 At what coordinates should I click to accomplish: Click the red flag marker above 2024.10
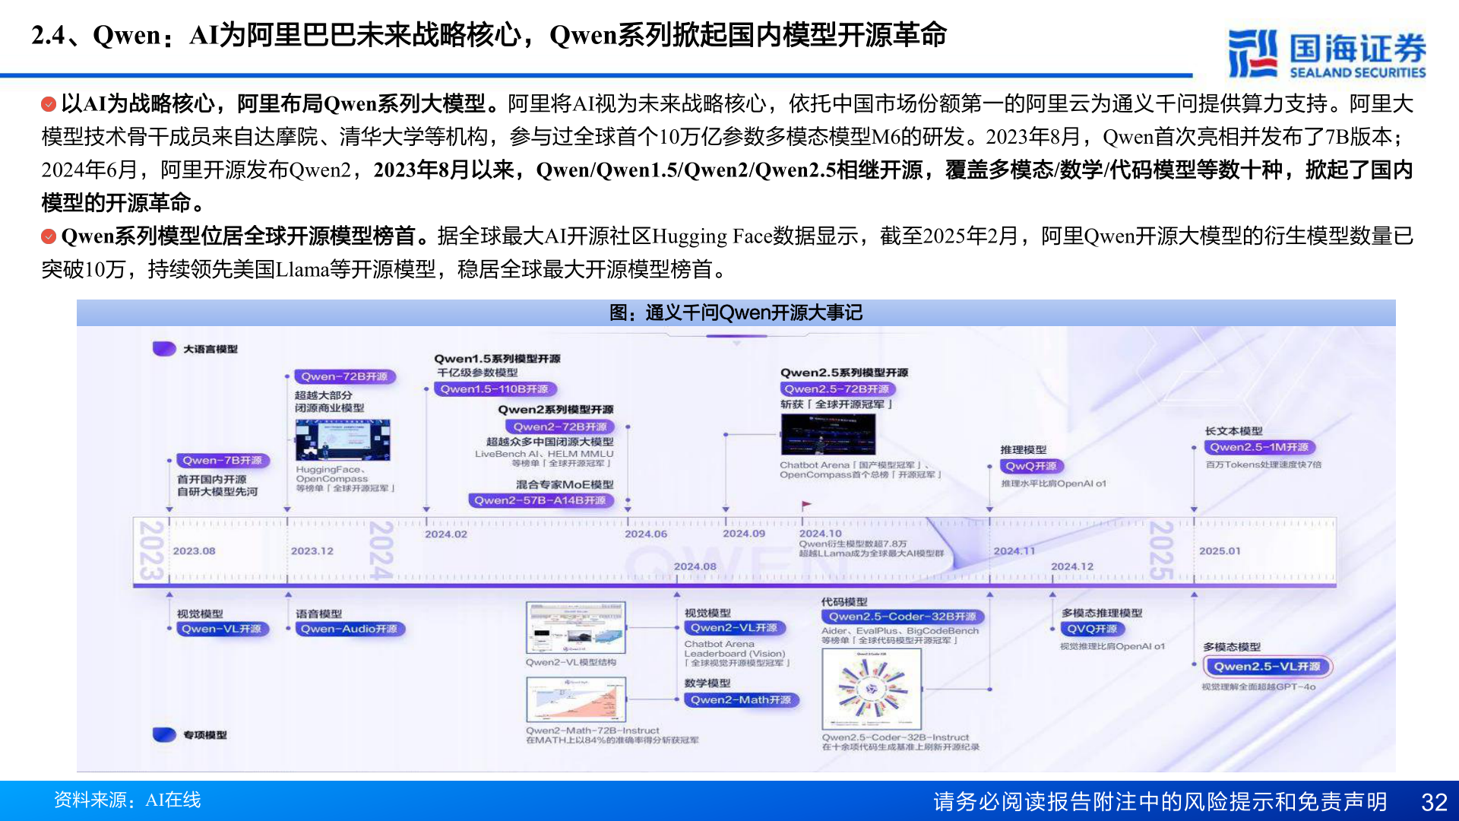coord(806,505)
